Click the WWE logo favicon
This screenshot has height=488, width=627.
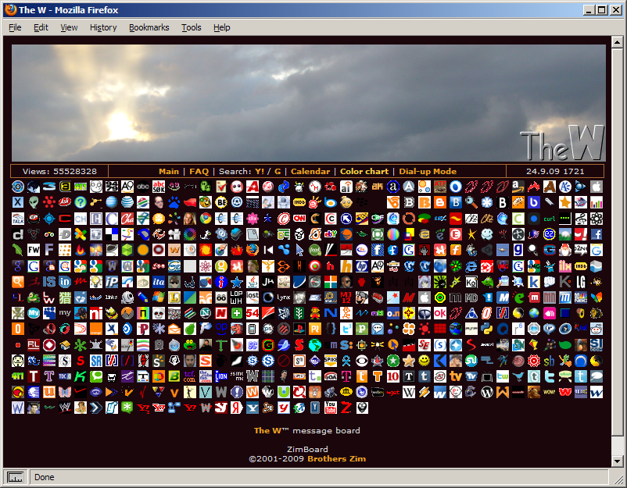click(64, 408)
